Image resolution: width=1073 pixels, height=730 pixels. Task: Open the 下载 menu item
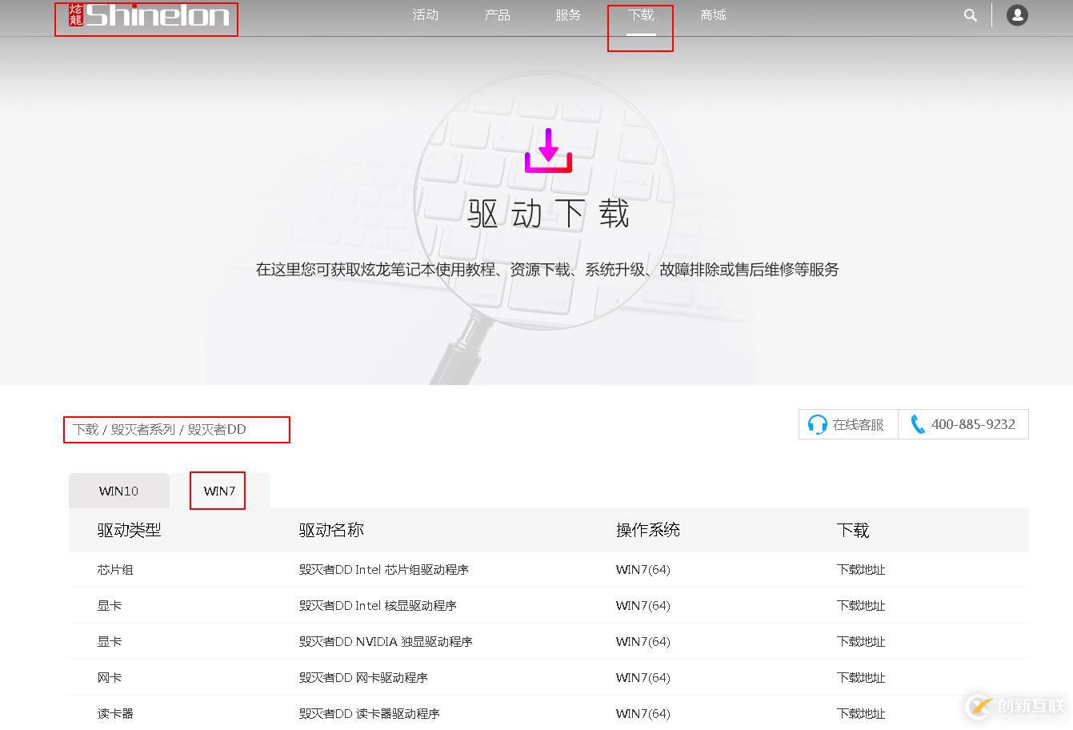640,14
